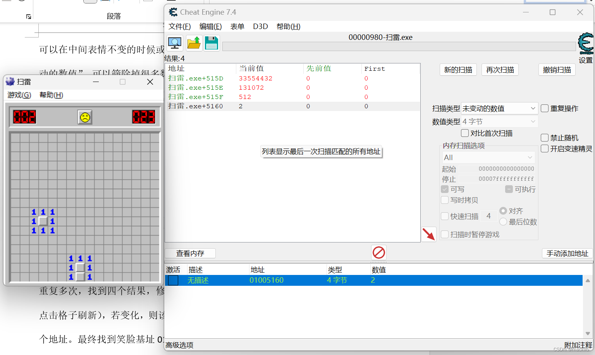
Task: Toggle the 可写 checkbox
Action: tap(445, 189)
